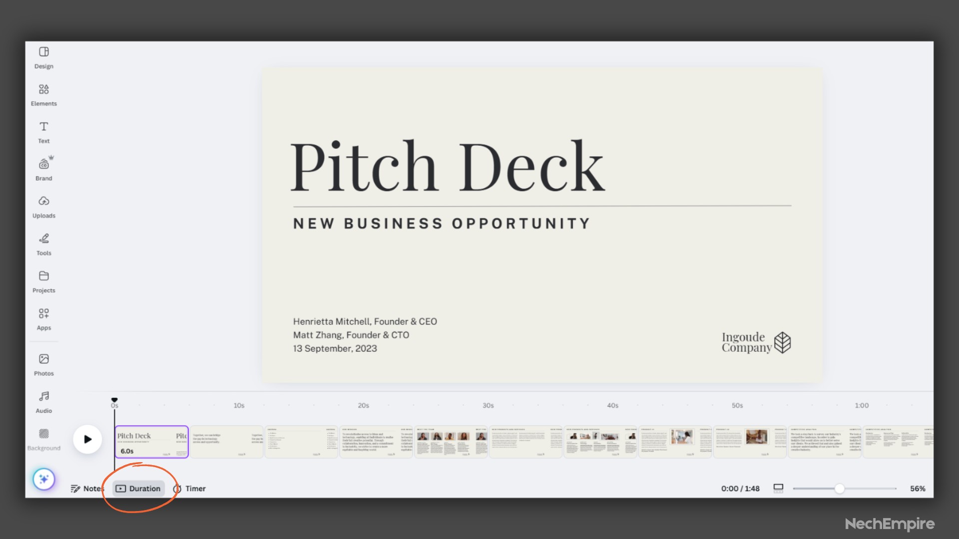Screen dimensions: 959x539
Task: Expand the Projects panel
Action: click(43, 281)
